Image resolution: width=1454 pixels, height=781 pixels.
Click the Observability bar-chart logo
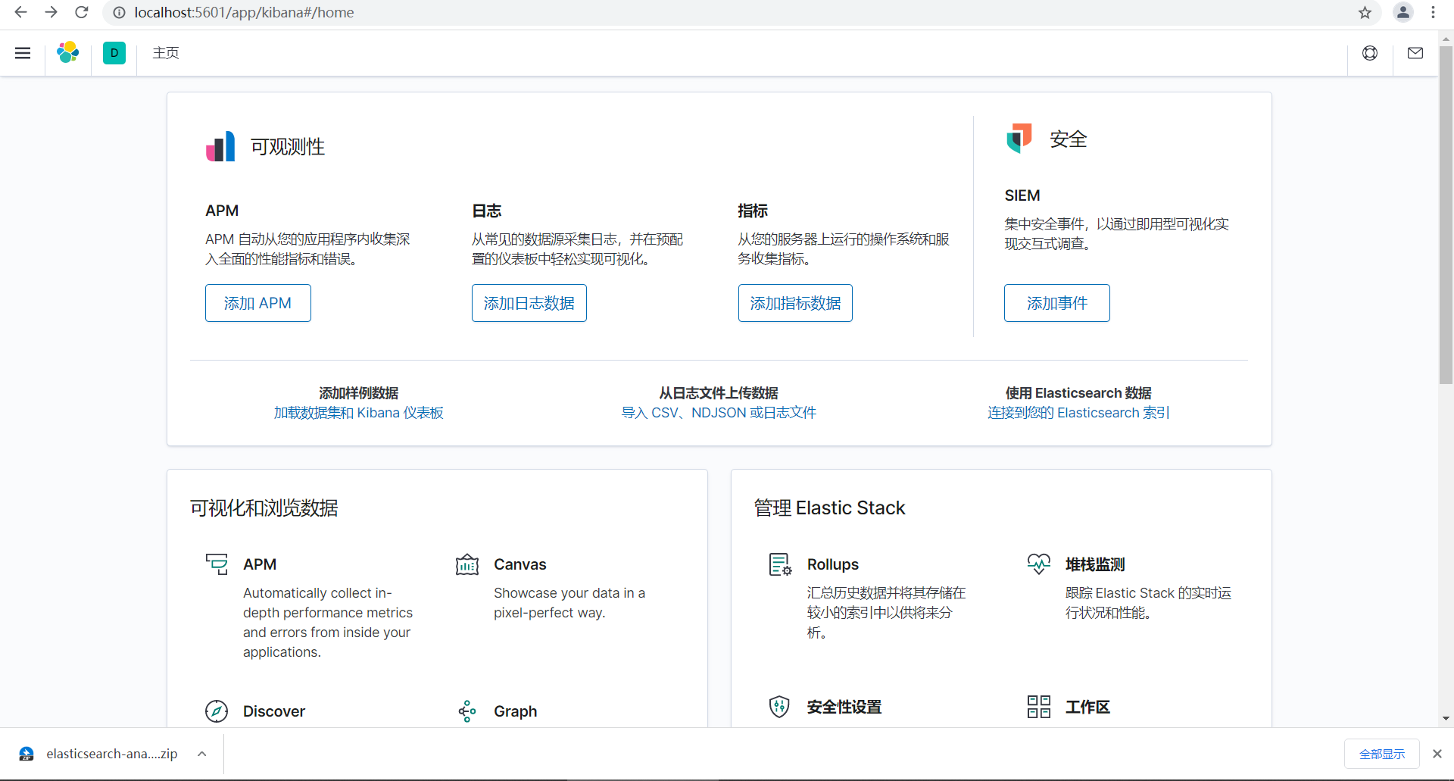(220, 146)
